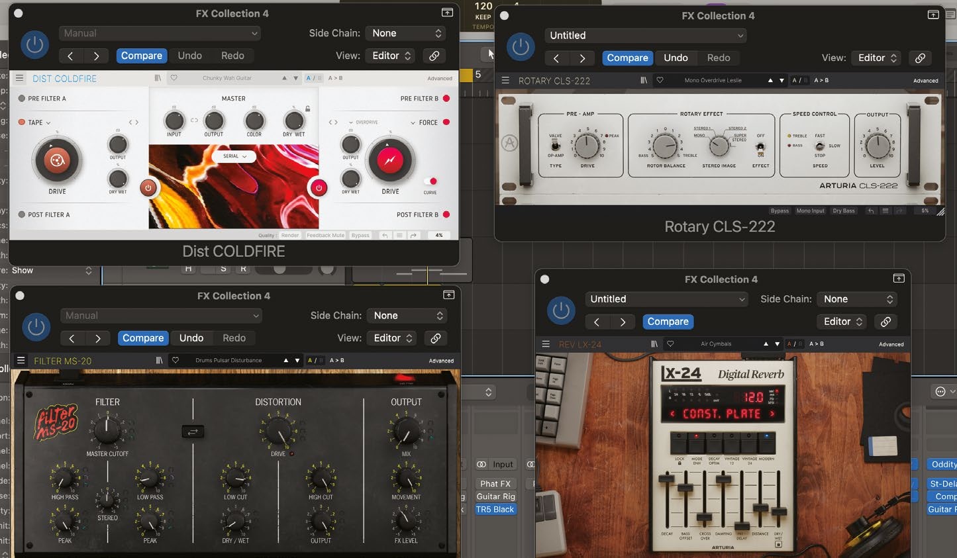Click Undo in Rotary CLS-222 window
The image size is (957, 558).
pyautogui.click(x=676, y=58)
